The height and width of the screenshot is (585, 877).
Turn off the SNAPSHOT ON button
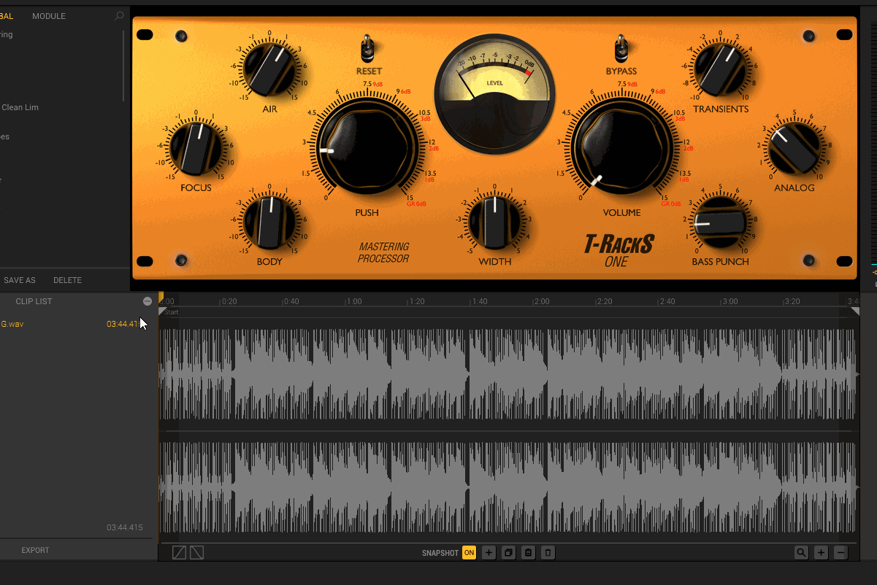(x=469, y=553)
